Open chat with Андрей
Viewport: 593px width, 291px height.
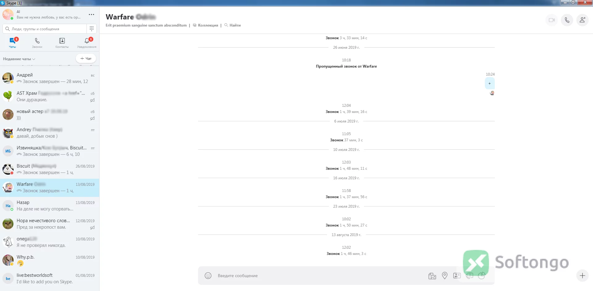click(49, 78)
